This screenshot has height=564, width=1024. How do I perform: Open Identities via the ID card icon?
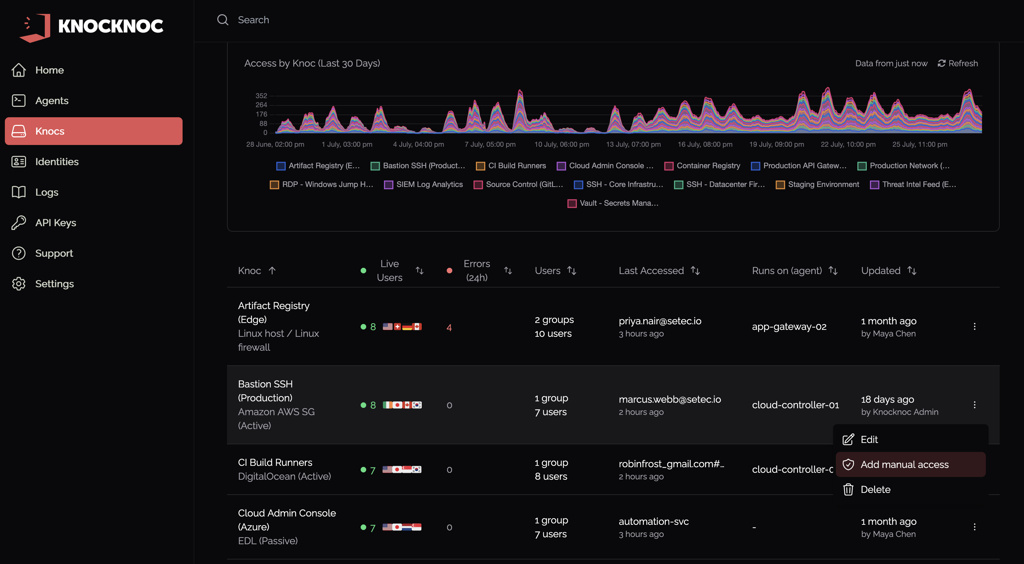click(x=19, y=162)
